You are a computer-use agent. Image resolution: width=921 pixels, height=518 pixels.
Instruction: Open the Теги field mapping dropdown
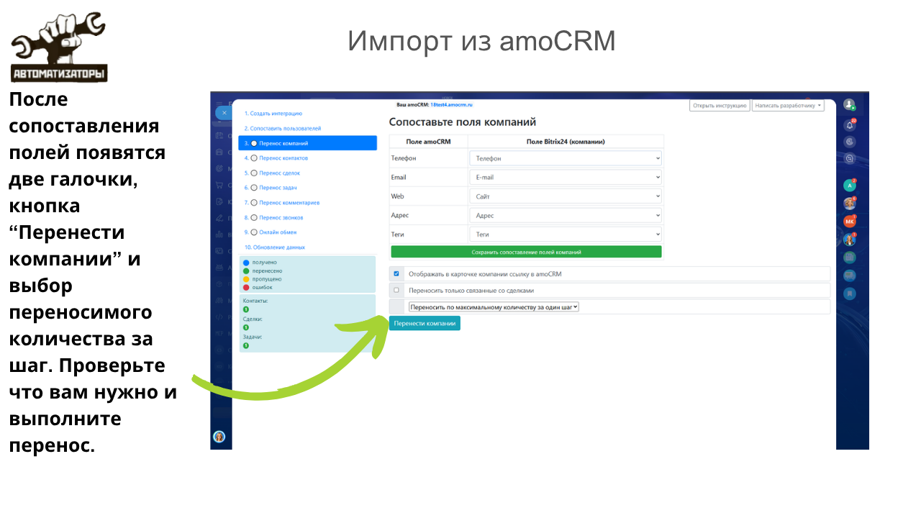pos(566,234)
